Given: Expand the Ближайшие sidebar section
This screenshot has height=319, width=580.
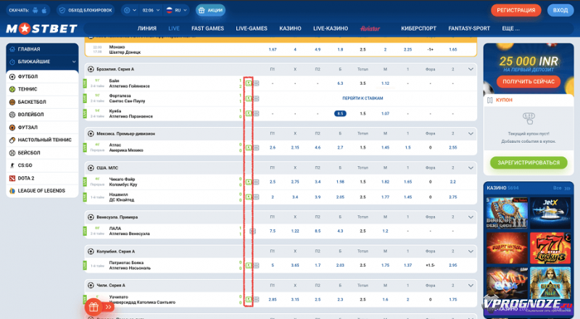Looking at the screenshot, I should (42, 62).
